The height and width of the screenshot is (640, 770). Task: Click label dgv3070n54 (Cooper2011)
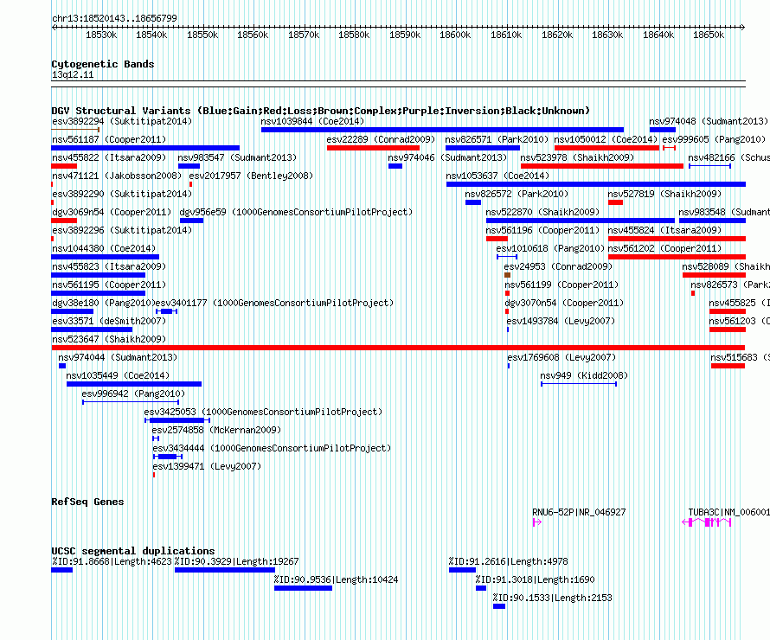pyautogui.click(x=564, y=303)
